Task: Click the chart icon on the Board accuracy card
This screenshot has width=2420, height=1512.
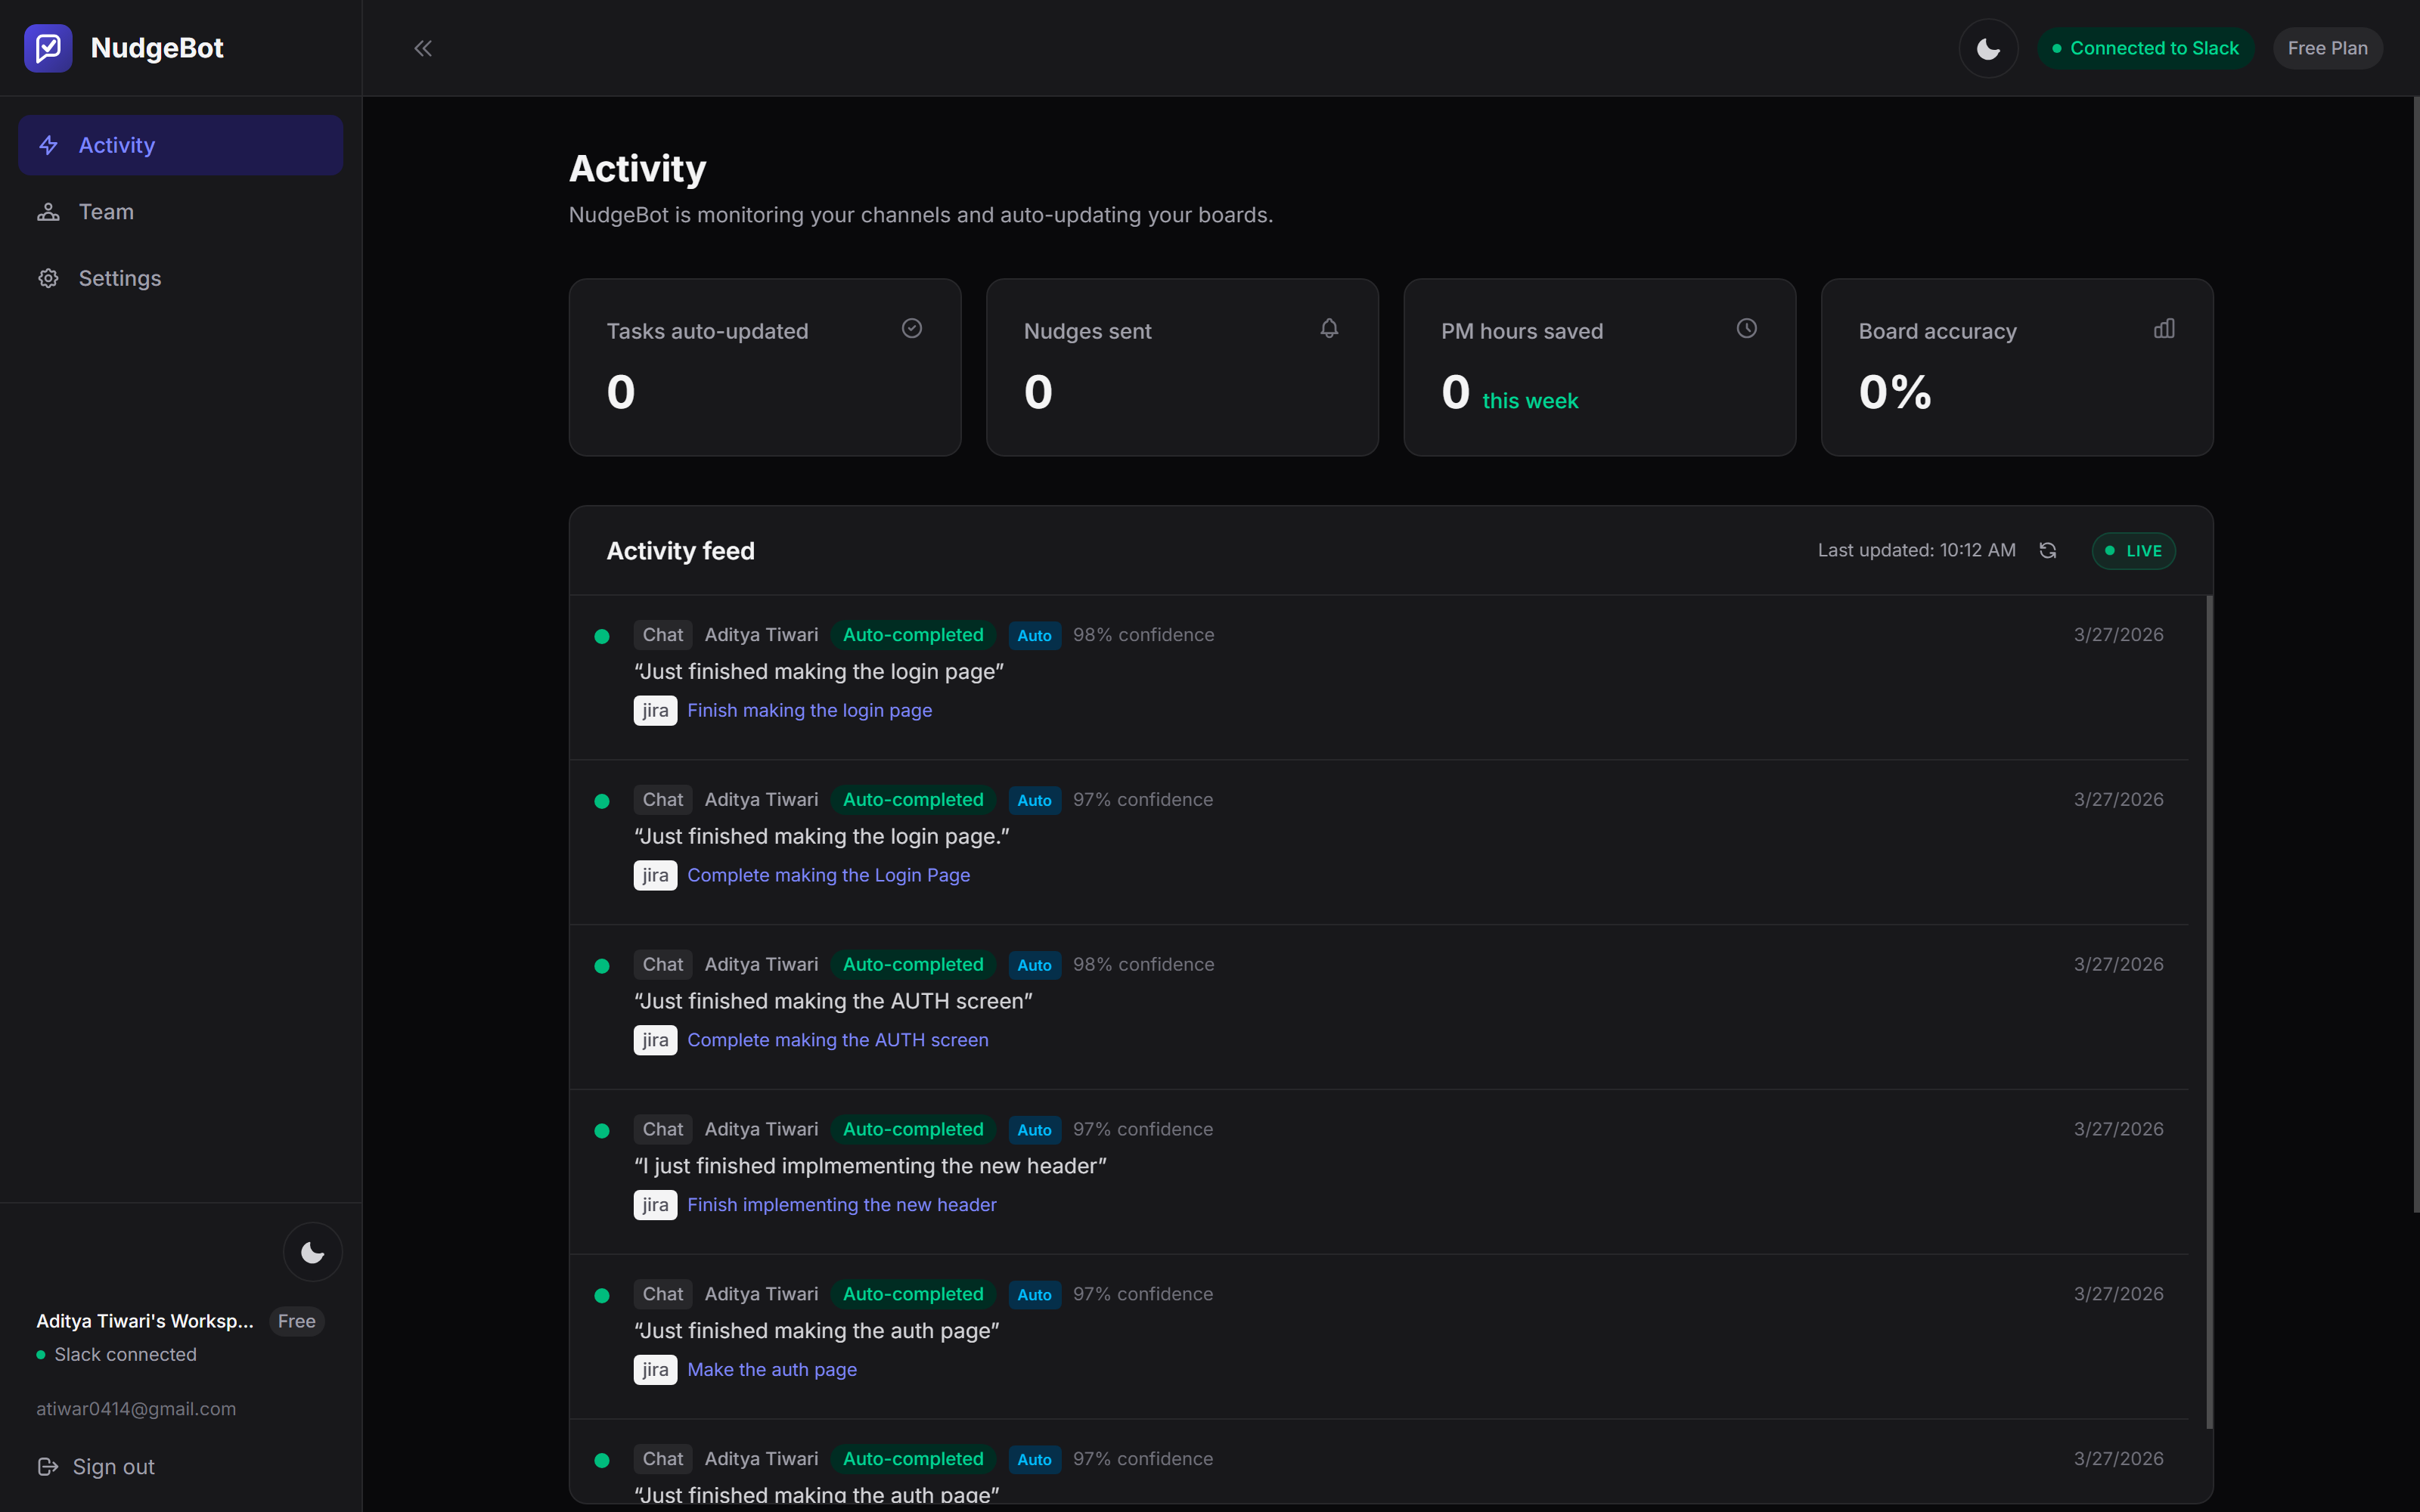Action: tap(2164, 328)
